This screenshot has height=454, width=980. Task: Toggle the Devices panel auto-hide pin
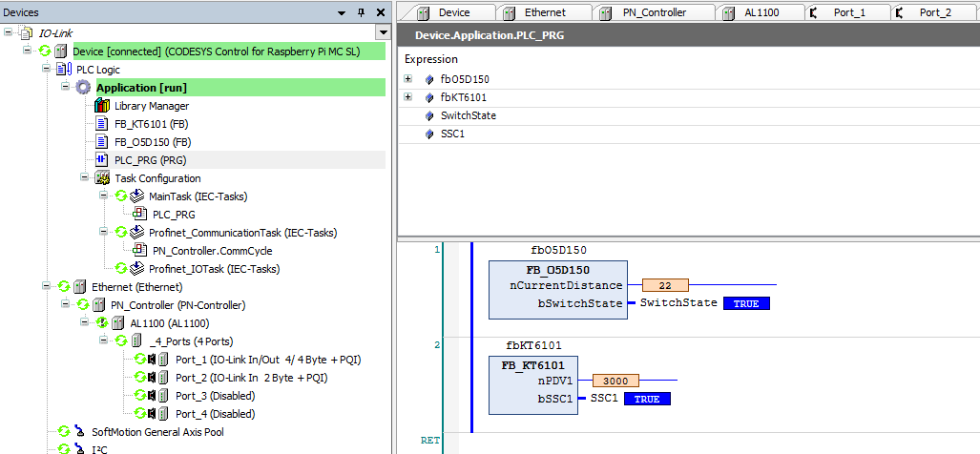360,12
